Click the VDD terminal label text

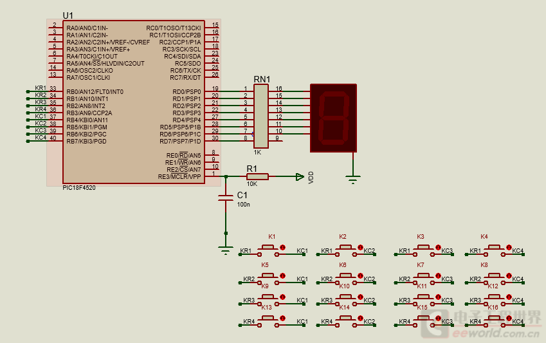311,178
